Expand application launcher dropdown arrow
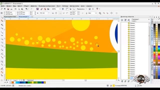This screenshot has height=90, width=160. tap(99, 9)
